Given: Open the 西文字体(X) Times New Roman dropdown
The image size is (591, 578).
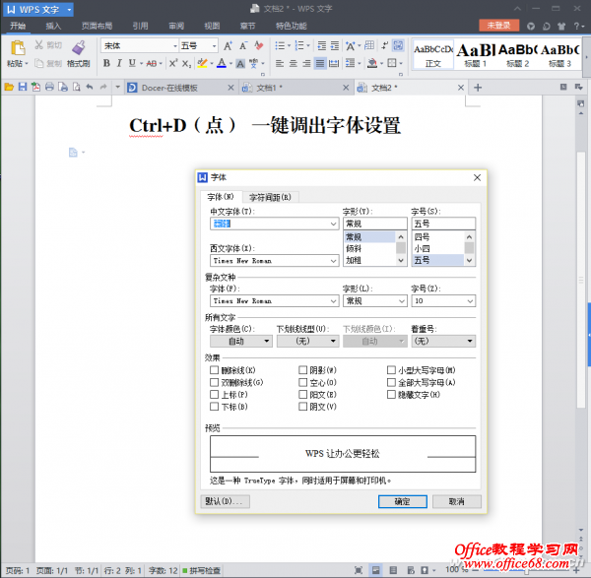Looking at the screenshot, I should coord(333,261).
